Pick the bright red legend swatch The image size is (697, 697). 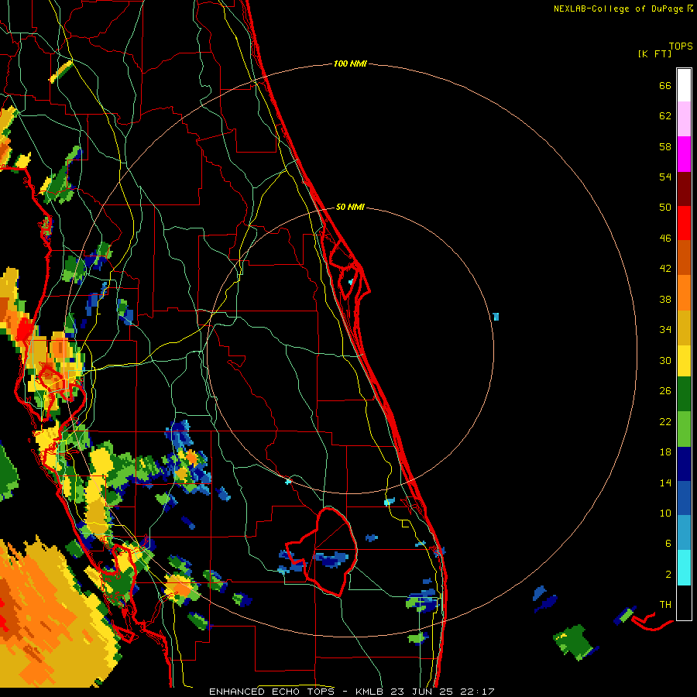coord(684,223)
